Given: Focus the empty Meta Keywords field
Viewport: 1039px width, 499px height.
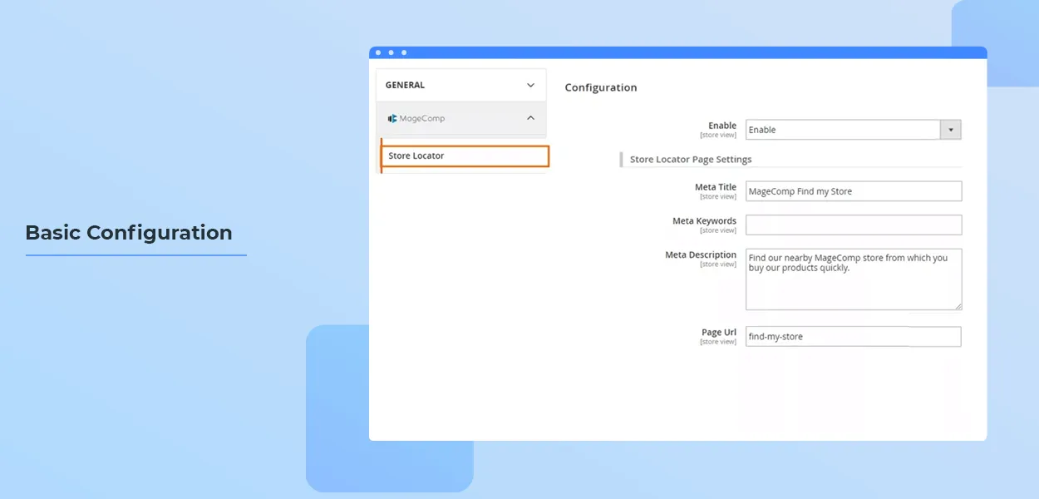Looking at the screenshot, I should [x=853, y=225].
